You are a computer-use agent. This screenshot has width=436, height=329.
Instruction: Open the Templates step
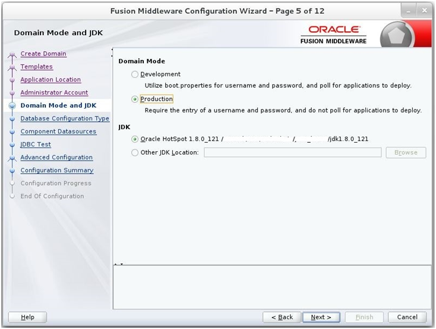tap(36, 67)
